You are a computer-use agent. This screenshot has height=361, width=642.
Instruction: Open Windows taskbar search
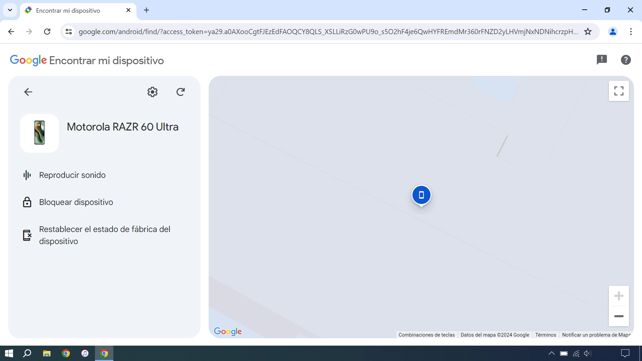(27, 353)
